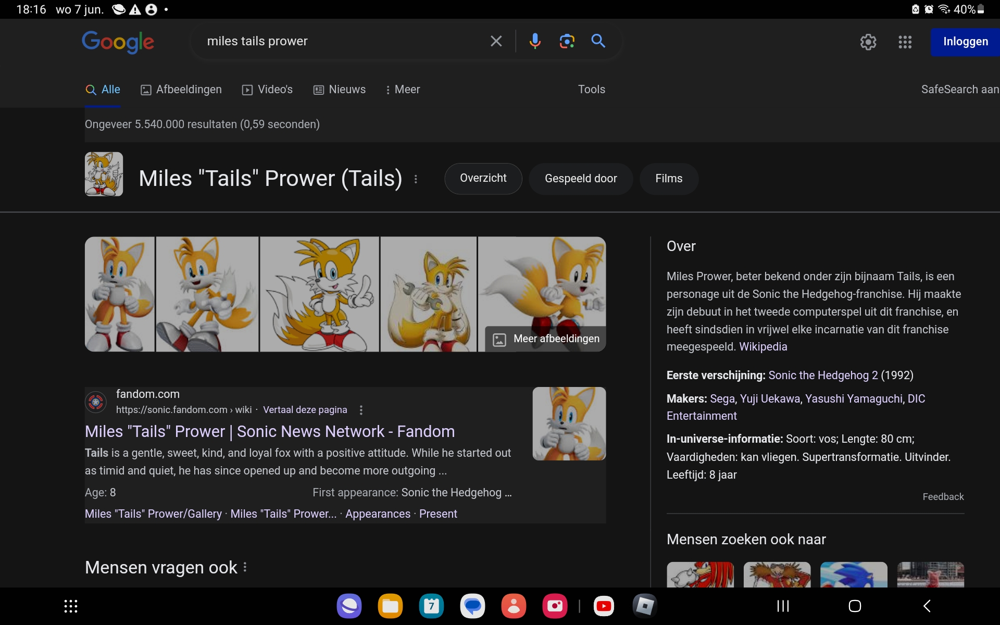
Task: Open Sonic the Hedgehog 2 link
Action: [823, 376]
